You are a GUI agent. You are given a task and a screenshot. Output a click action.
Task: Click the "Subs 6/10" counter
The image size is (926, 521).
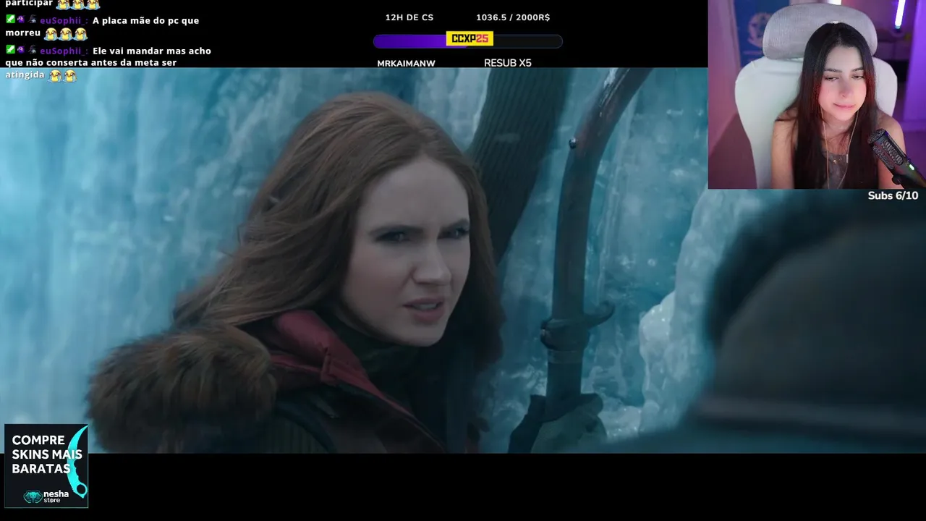coord(893,195)
